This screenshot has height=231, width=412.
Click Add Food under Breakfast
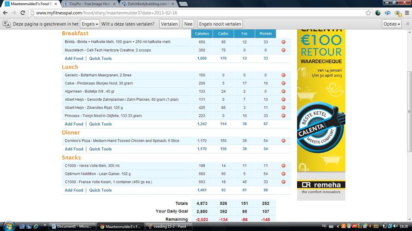(74, 59)
